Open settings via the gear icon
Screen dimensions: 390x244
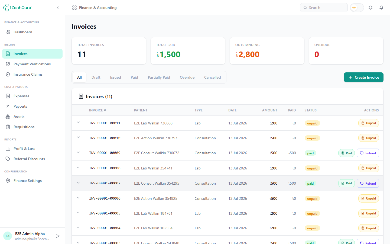pyautogui.click(x=370, y=8)
